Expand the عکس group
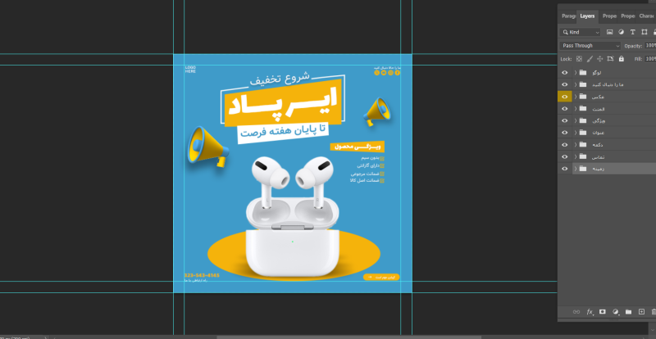656x339 pixels. tap(576, 97)
